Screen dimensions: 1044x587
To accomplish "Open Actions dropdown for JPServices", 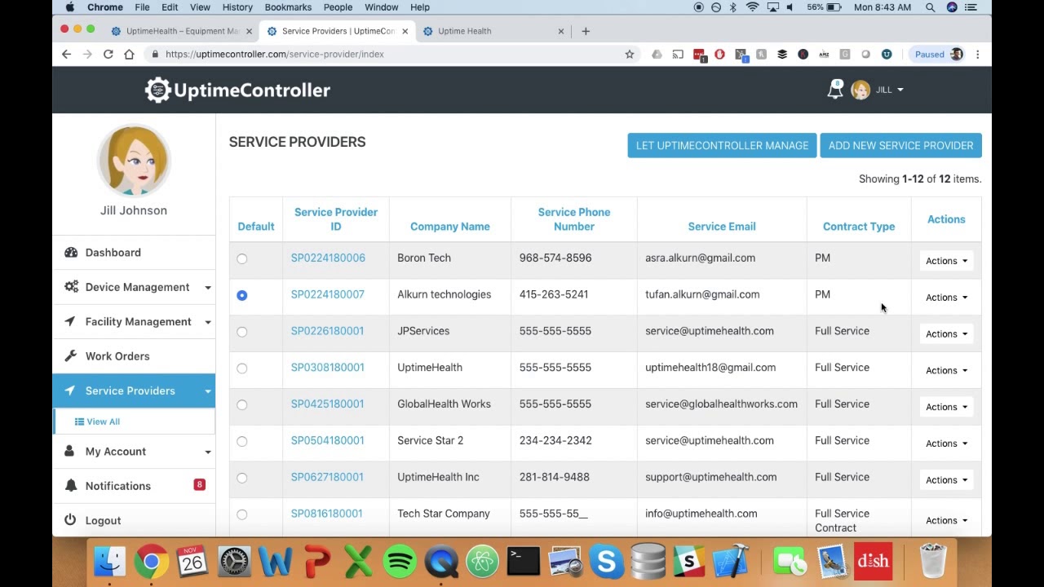I will point(946,333).
